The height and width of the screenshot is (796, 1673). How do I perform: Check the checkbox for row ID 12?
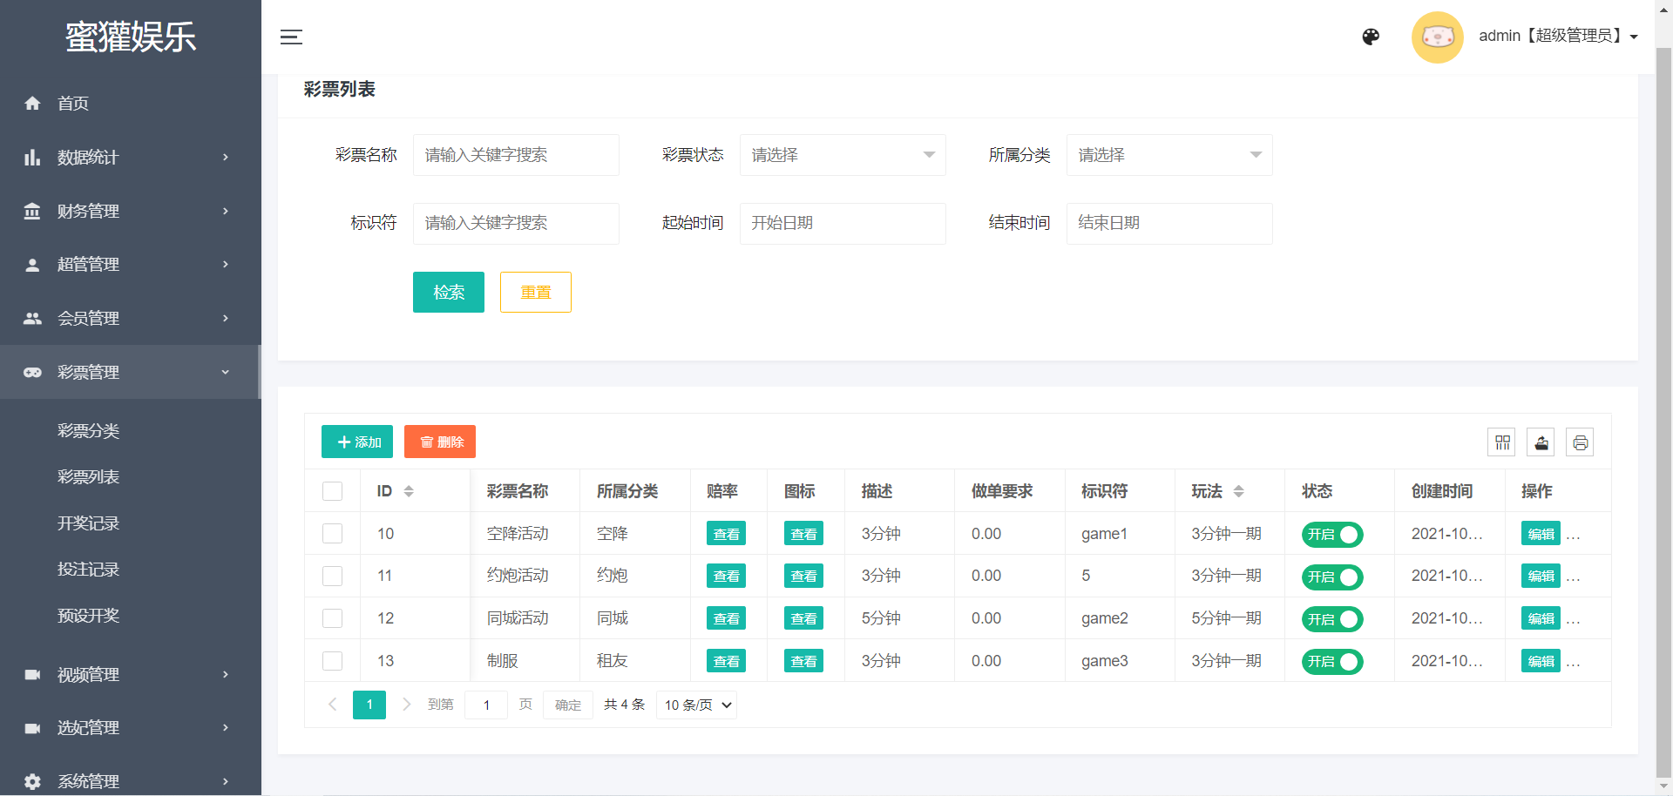pyautogui.click(x=332, y=618)
